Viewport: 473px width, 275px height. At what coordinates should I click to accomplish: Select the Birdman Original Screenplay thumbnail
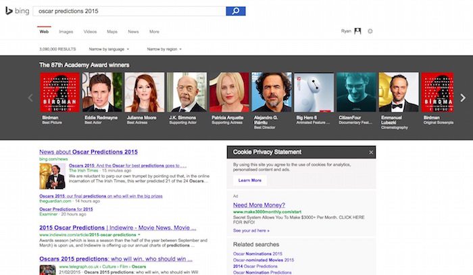click(x=437, y=92)
